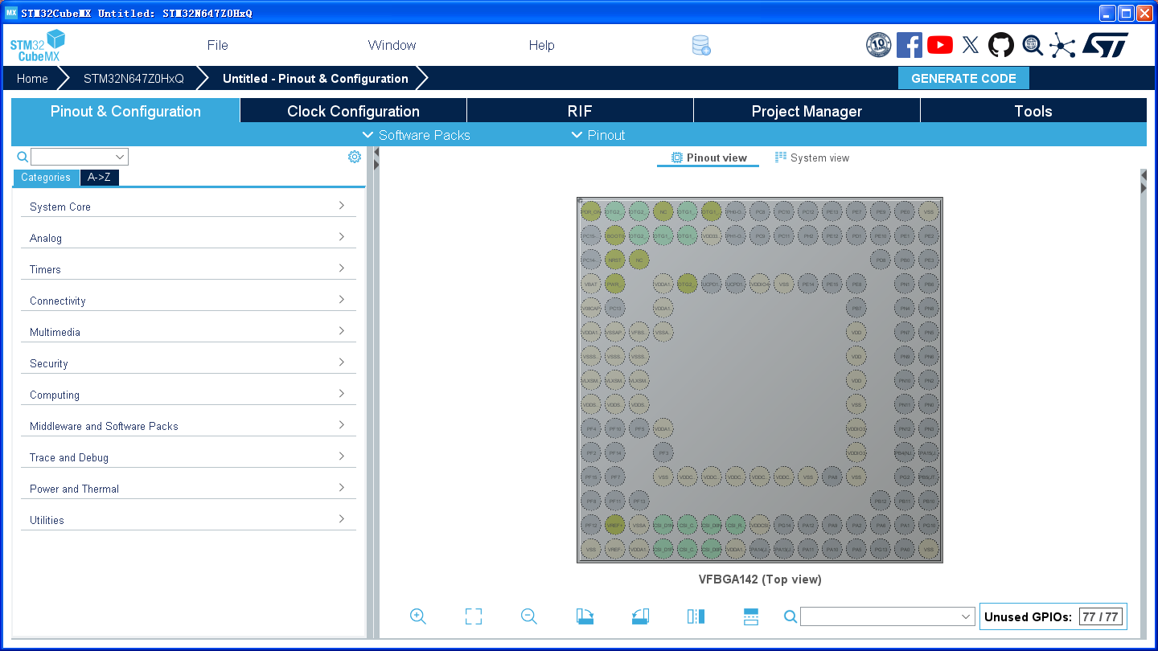Expand the Utilities category
Image resolution: width=1158 pixels, height=651 pixels.
coord(188,520)
